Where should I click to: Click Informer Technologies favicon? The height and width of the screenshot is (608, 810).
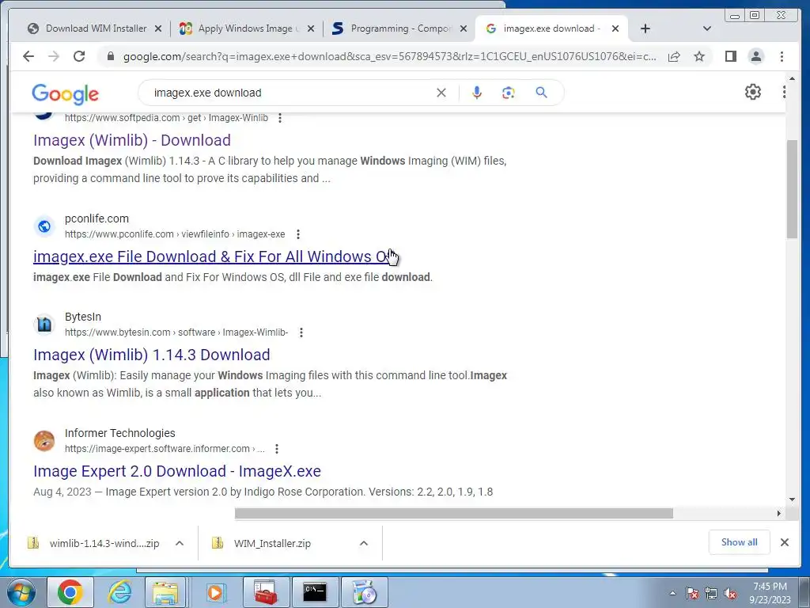(44, 441)
